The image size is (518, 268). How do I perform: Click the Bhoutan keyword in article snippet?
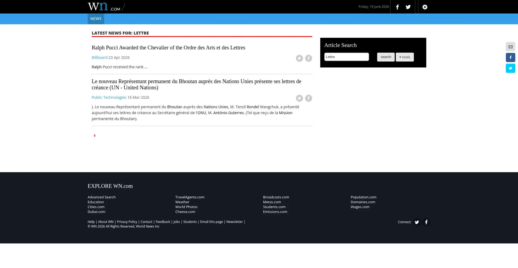click(x=175, y=107)
